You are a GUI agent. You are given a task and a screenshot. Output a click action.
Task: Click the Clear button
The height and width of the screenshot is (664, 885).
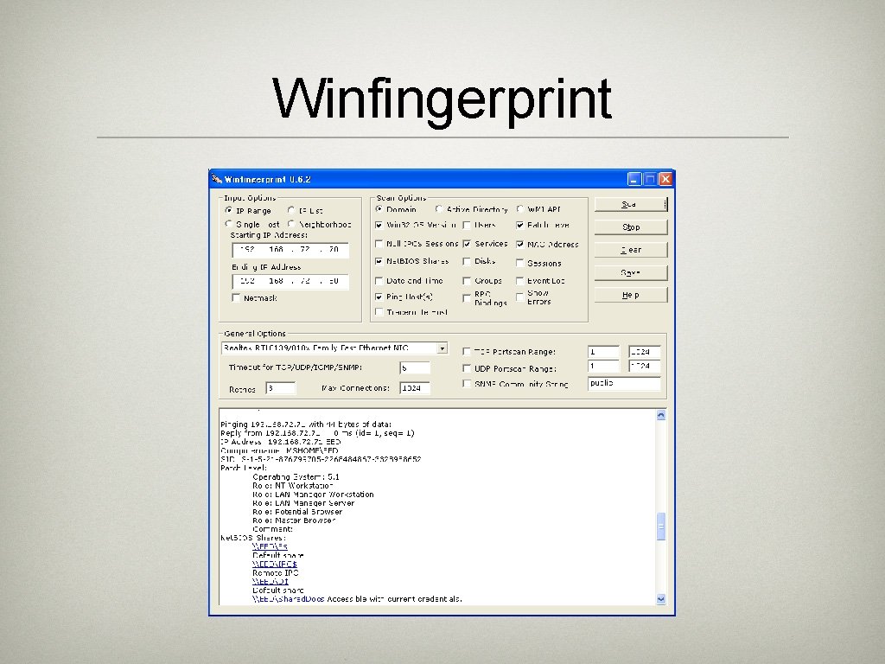click(630, 250)
